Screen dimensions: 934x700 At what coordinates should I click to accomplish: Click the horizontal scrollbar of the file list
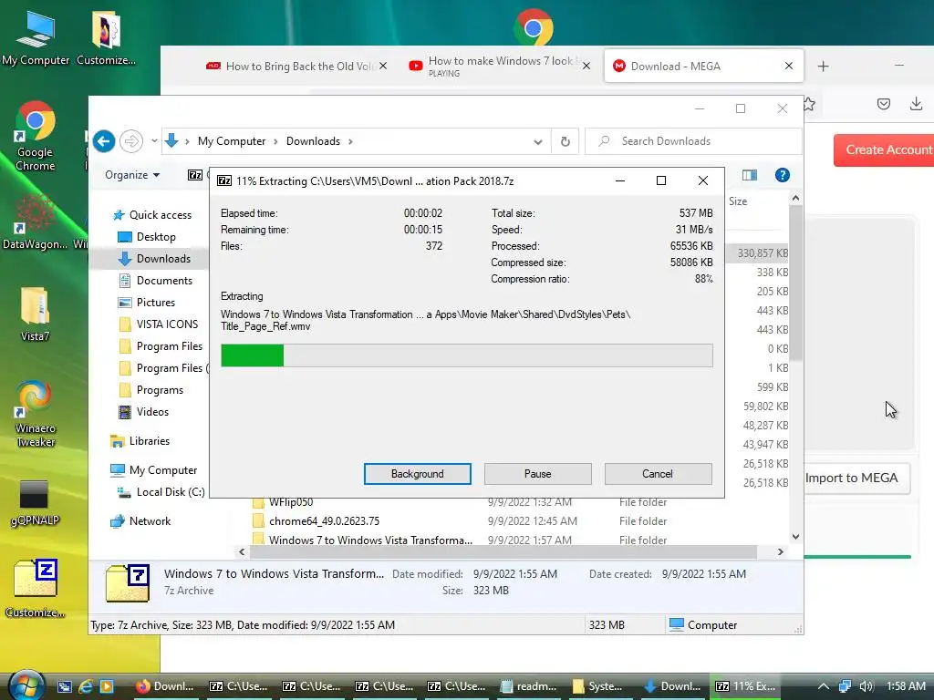[503, 551]
